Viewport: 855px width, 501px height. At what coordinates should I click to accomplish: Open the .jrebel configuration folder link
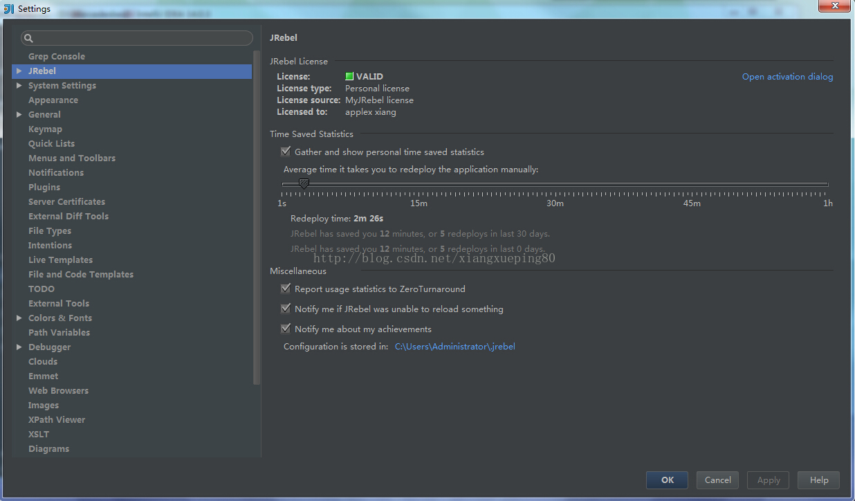pyautogui.click(x=454, y=347)
